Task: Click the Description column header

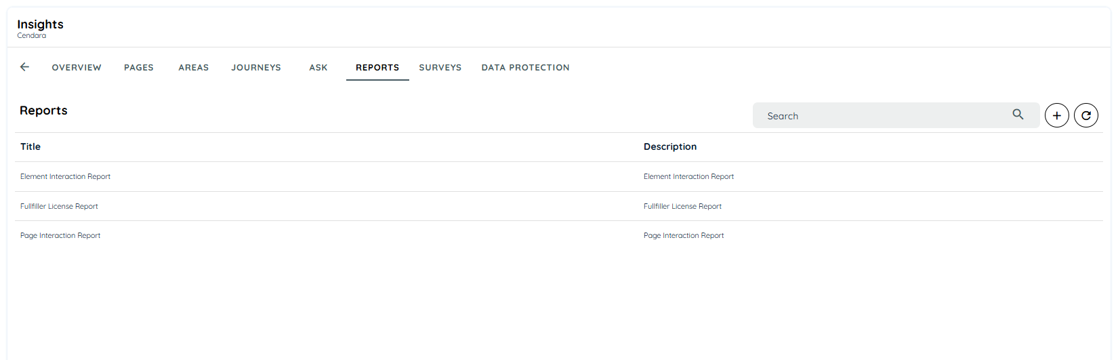Action: [x=670, y=146]
